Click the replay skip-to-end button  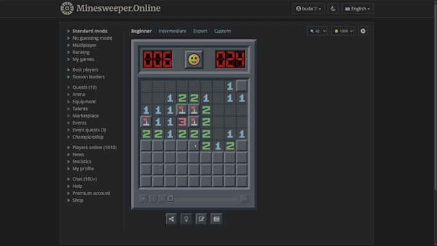(x=244, y=198)
